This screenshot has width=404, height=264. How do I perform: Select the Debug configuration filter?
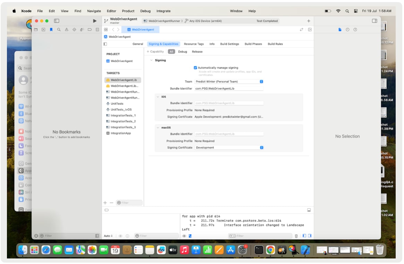182,52
